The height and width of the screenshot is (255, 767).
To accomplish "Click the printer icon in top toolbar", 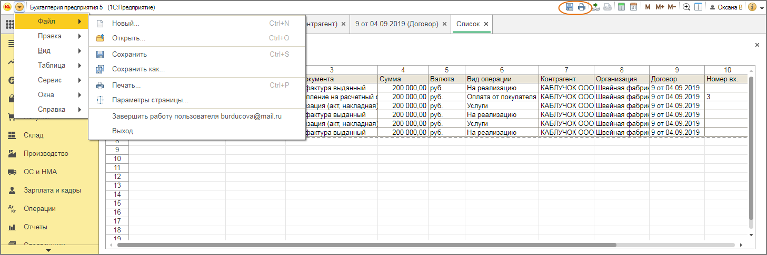I will [x=581, y=7].
